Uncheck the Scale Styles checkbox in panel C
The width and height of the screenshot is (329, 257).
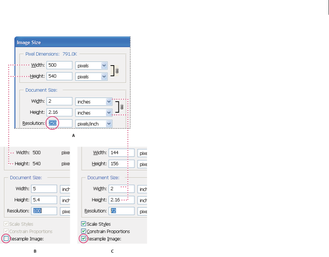tap(84, 224)
